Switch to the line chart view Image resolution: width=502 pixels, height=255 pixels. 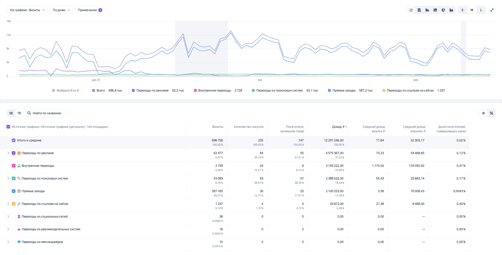pyautogui.click(x=411, y=10)
